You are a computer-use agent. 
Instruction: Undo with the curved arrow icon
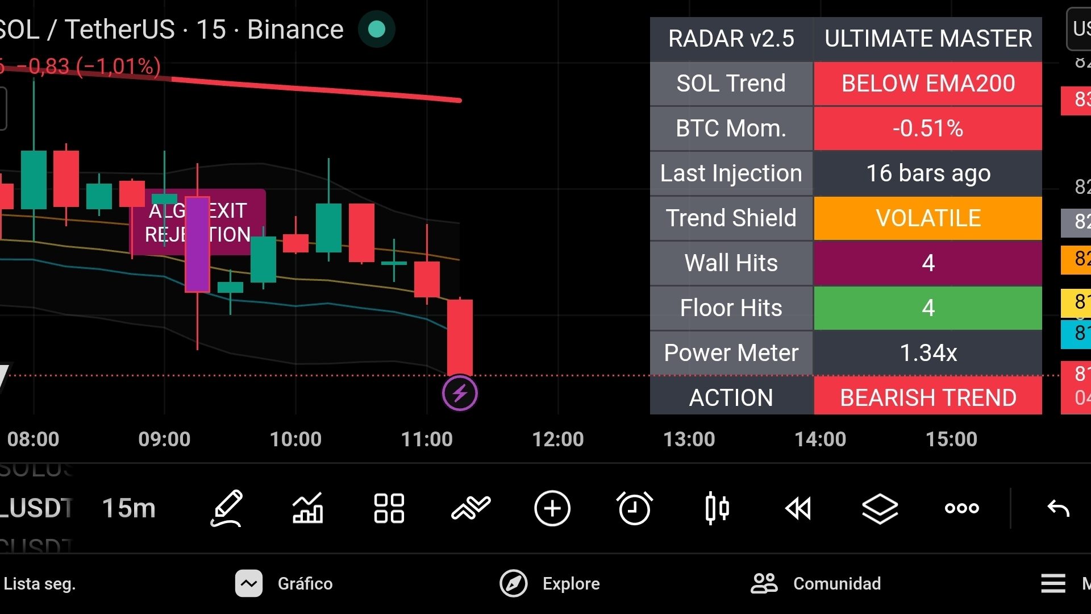(1058, 508)
